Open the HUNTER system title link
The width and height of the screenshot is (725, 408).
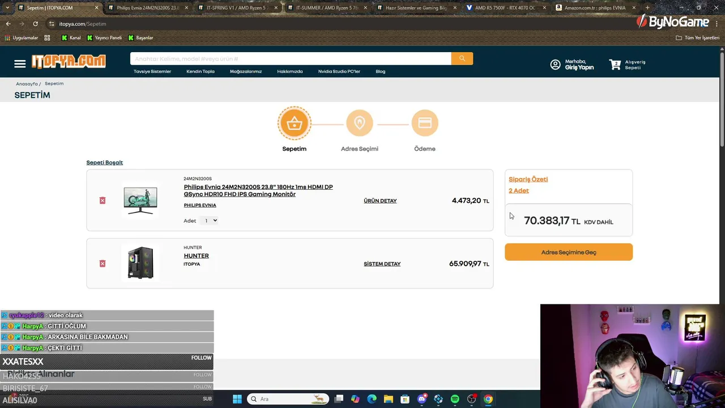click(x=196, y=256)
